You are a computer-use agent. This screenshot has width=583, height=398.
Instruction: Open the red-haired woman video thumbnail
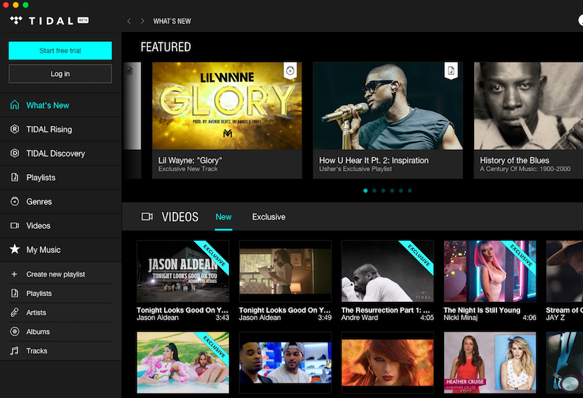pyautogui.click(x=388, y=362)
